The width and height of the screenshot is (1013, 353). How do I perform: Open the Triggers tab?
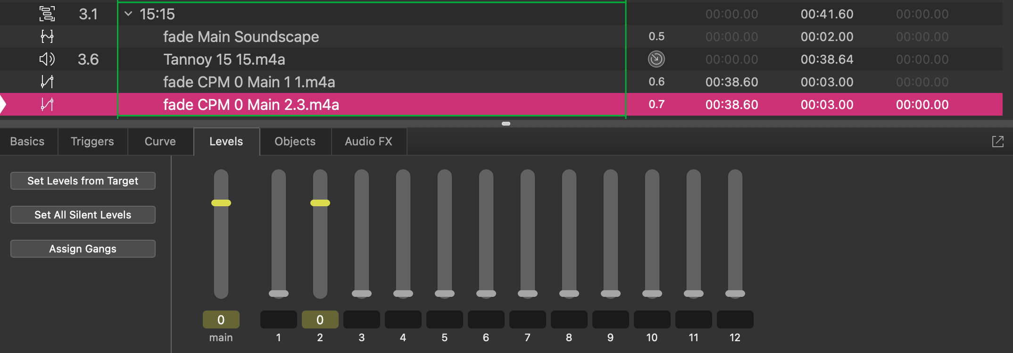(92, 142)
